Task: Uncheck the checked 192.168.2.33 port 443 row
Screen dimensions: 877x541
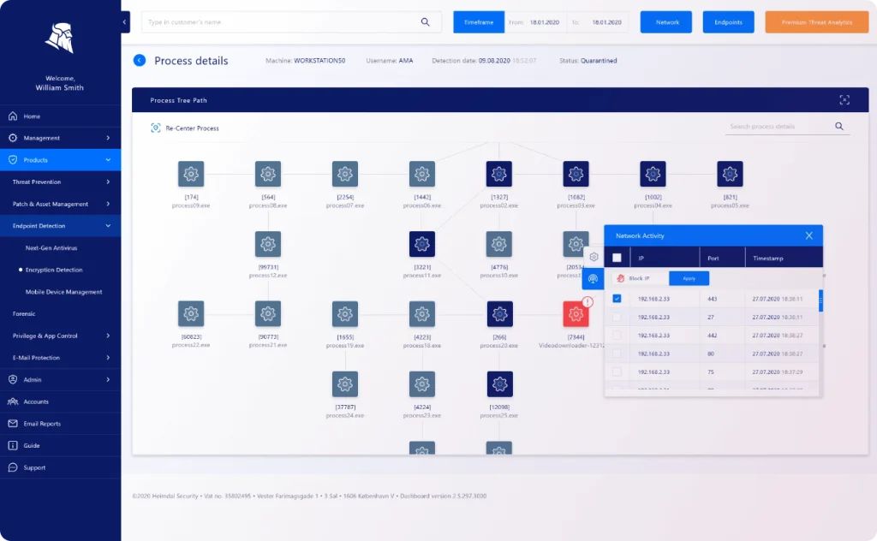Action: point(617,299)
